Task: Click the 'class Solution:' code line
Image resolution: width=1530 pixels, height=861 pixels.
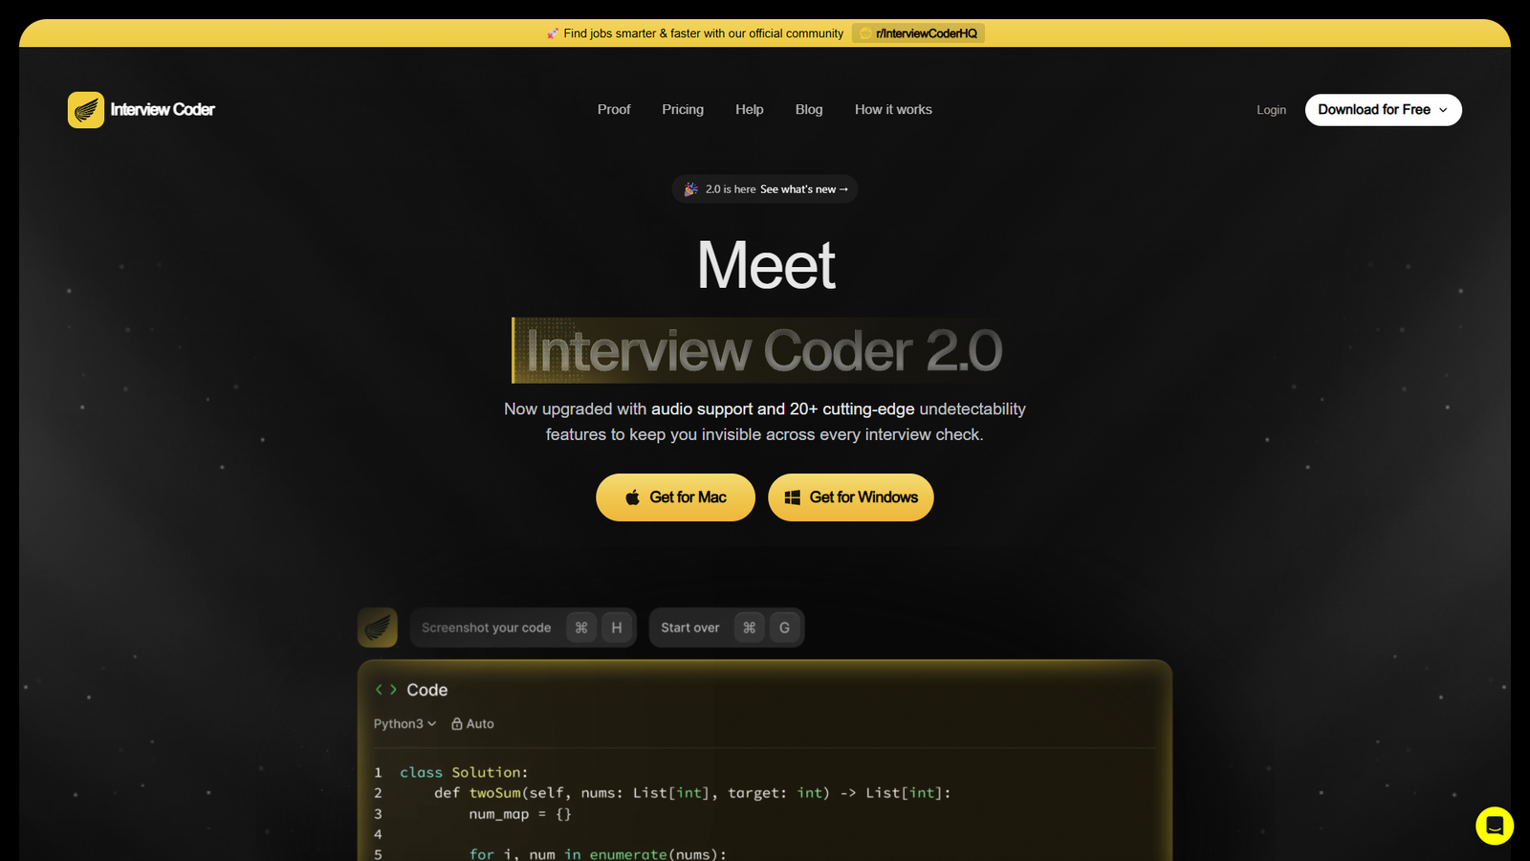Action: pos(464,772)
